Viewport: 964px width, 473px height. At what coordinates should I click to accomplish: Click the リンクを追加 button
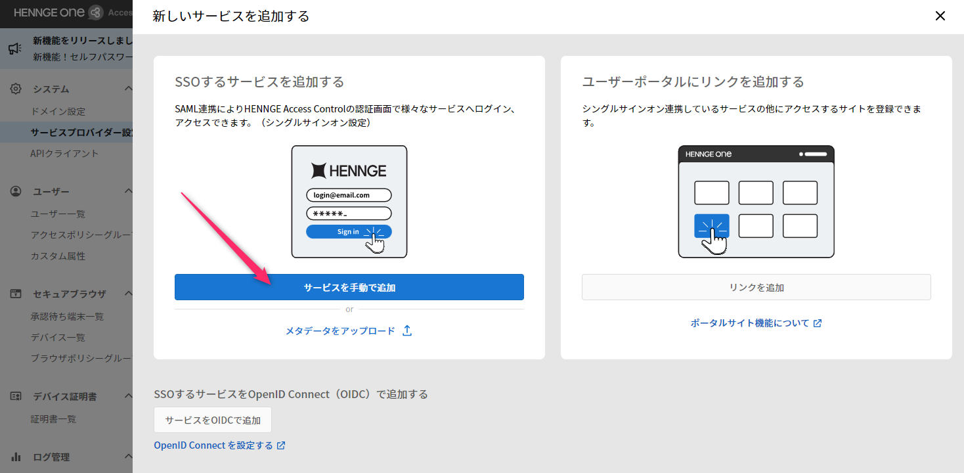click(756, 287)
